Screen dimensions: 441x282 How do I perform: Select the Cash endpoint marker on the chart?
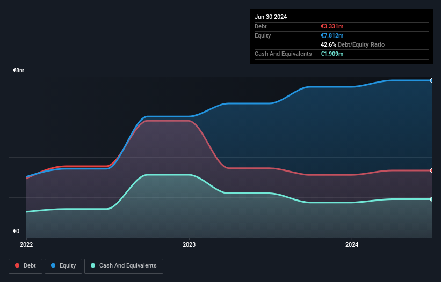(432, 199)
